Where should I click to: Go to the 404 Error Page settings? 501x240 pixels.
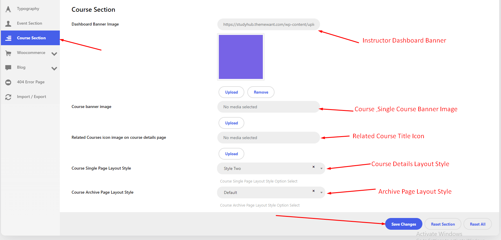(31, 82)
